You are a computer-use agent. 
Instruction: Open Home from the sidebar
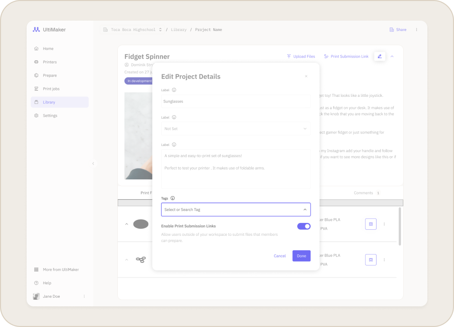click(60, 49)
